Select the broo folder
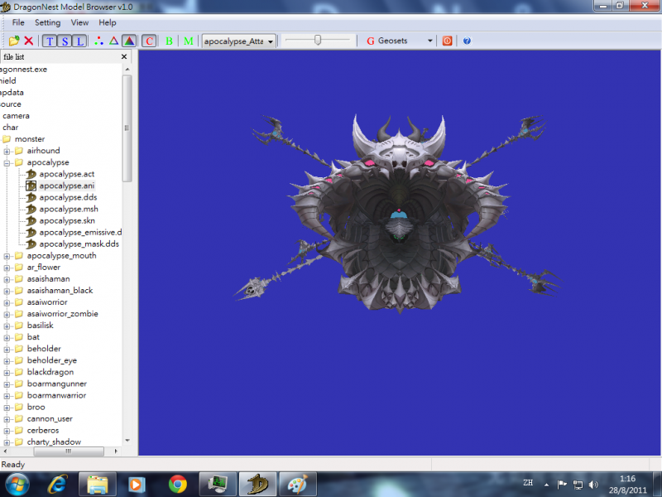 pyautogui.click(x=36, y=408)
